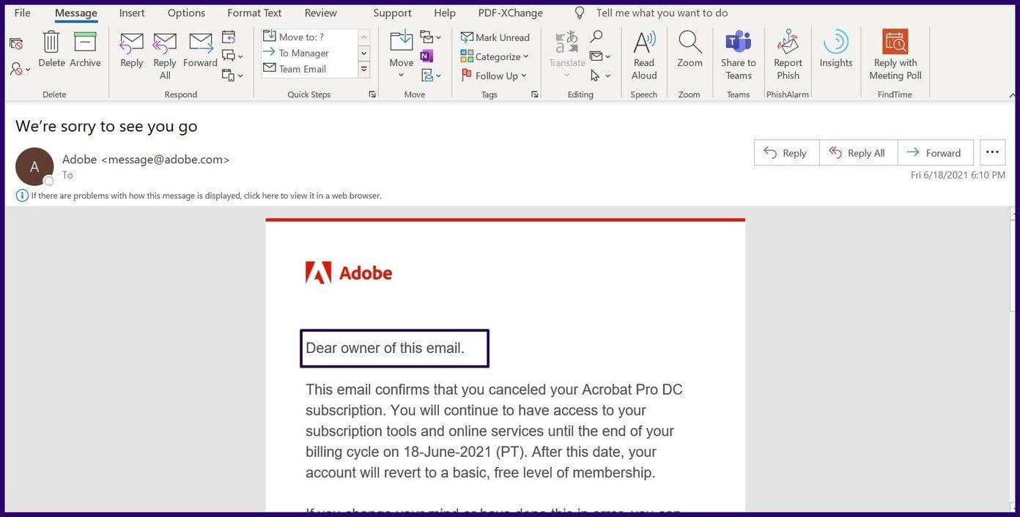Select the 'To Manager' quick step
The height and width of the screenshot is (517, 1020).
pos(308,53)
